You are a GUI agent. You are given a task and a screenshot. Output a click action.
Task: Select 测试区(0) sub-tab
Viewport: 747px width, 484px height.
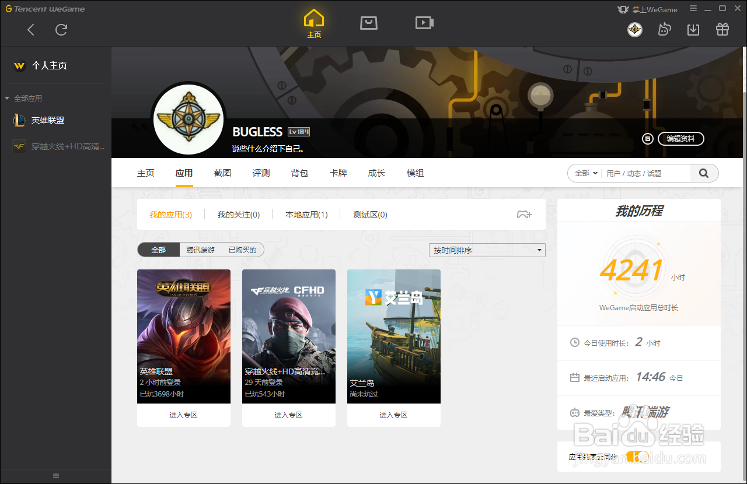pos(371,215)
